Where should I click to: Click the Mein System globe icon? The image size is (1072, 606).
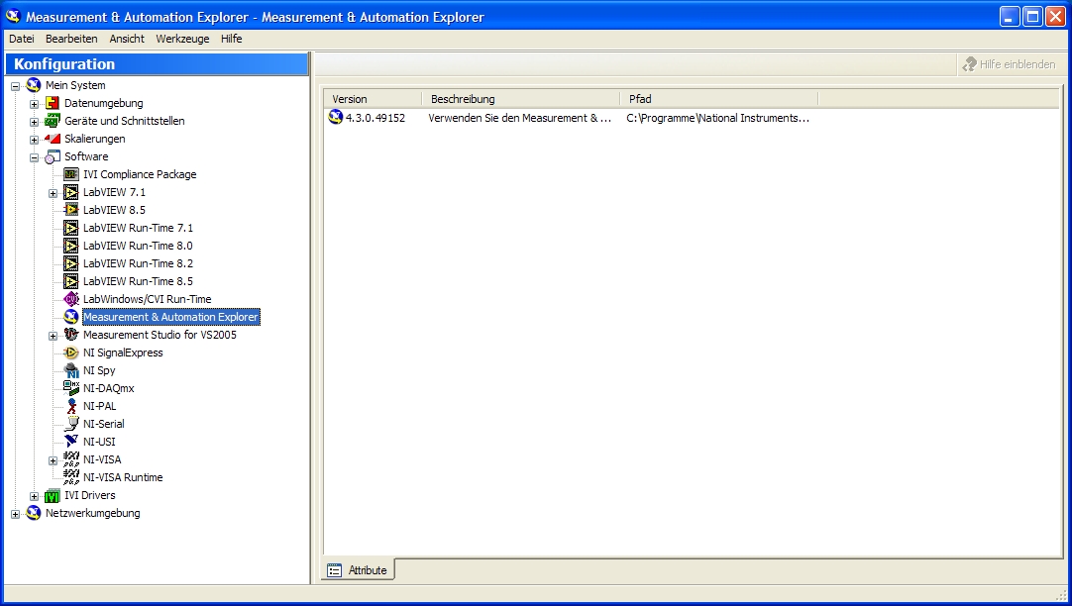click(34, 85)
